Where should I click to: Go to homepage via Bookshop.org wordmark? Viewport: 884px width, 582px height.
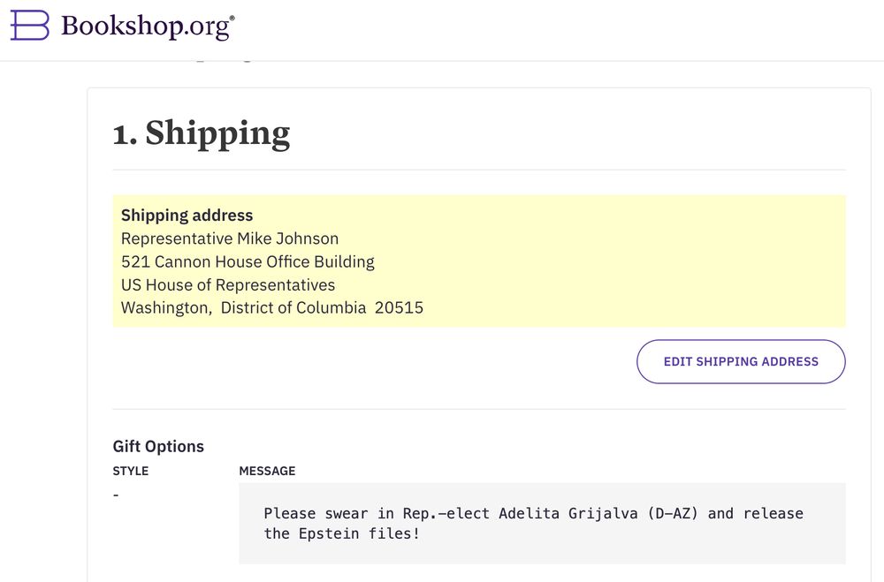pyautogui.click(x=145, y=26)
